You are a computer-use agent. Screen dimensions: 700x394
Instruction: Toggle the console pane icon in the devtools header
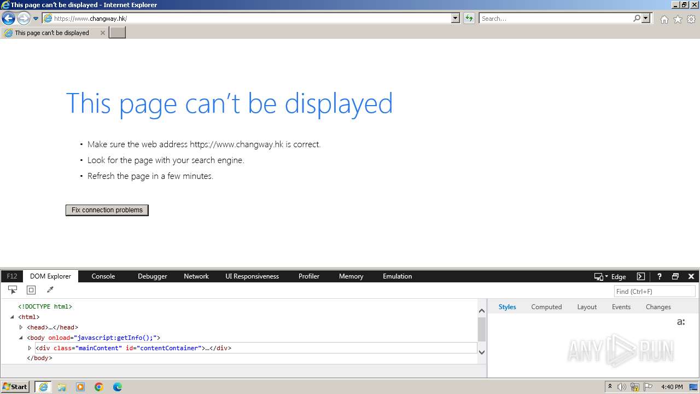[x=641, y=276]
